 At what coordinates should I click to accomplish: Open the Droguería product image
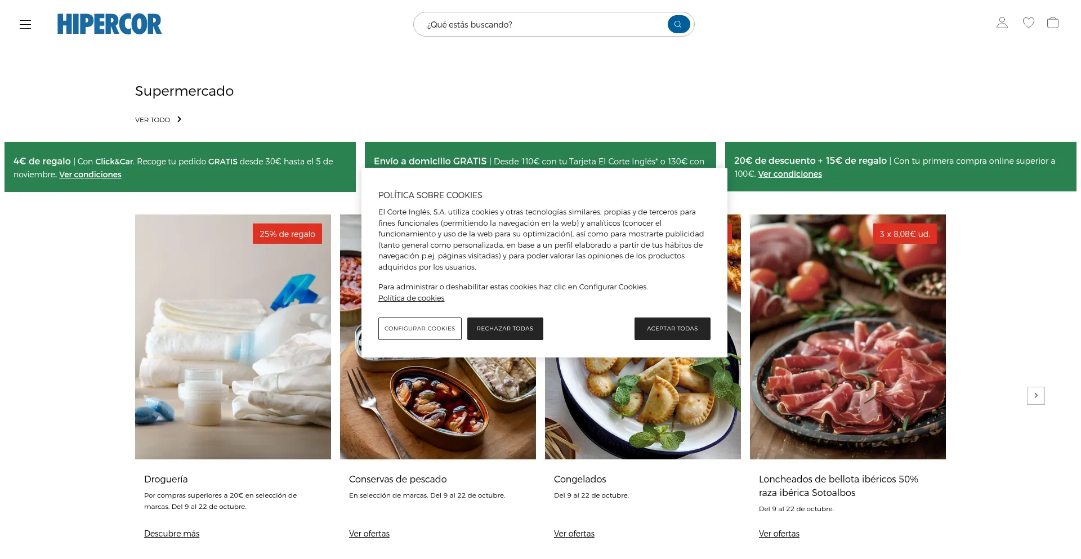(x=233, y=337)
